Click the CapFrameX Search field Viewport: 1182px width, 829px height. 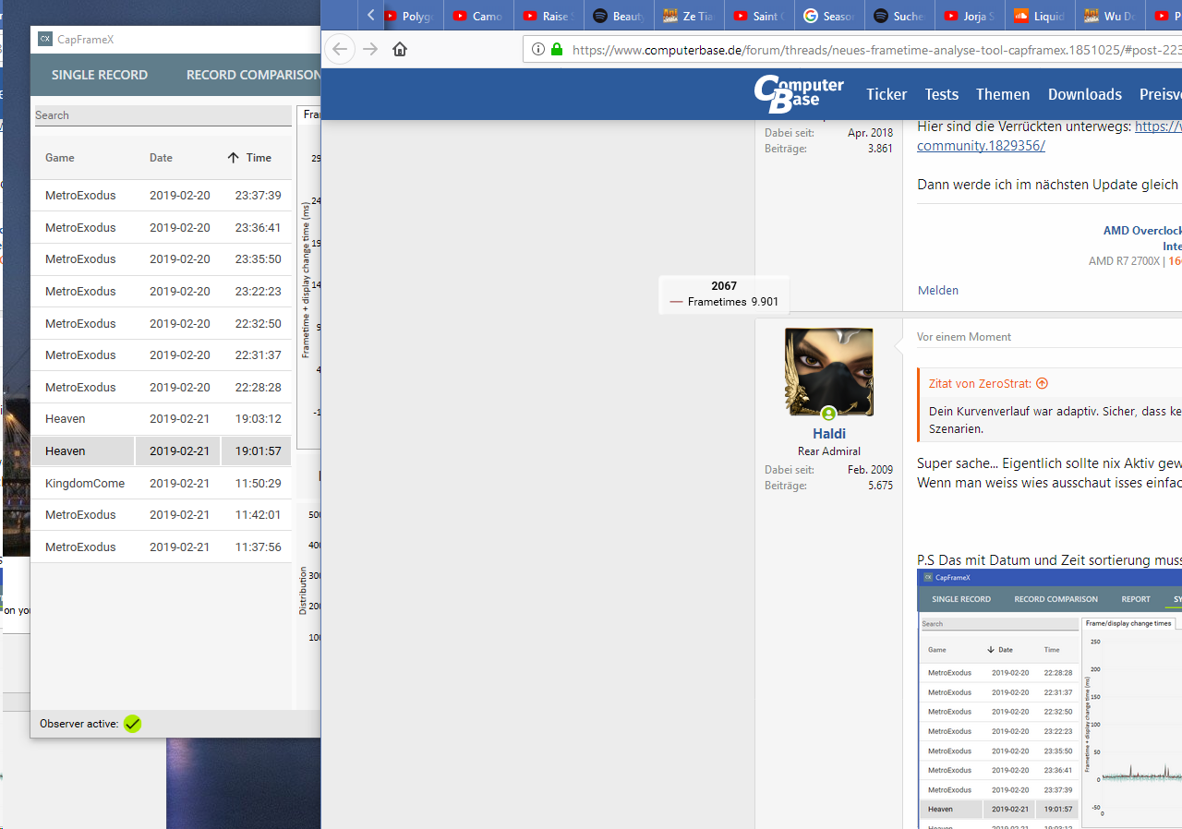163,115
